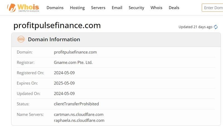Click the refresh icon next to Updated

tap(215, 27)
